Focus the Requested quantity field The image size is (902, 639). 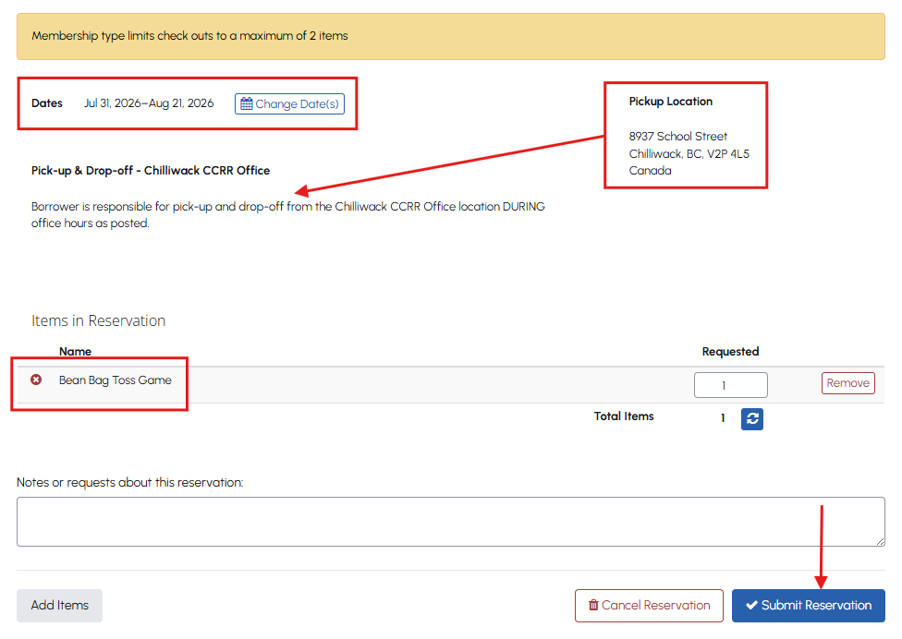point(731,385)
